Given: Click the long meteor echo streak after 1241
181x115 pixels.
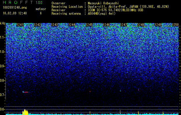Looking at the screenshot, I should pos(26,92).
